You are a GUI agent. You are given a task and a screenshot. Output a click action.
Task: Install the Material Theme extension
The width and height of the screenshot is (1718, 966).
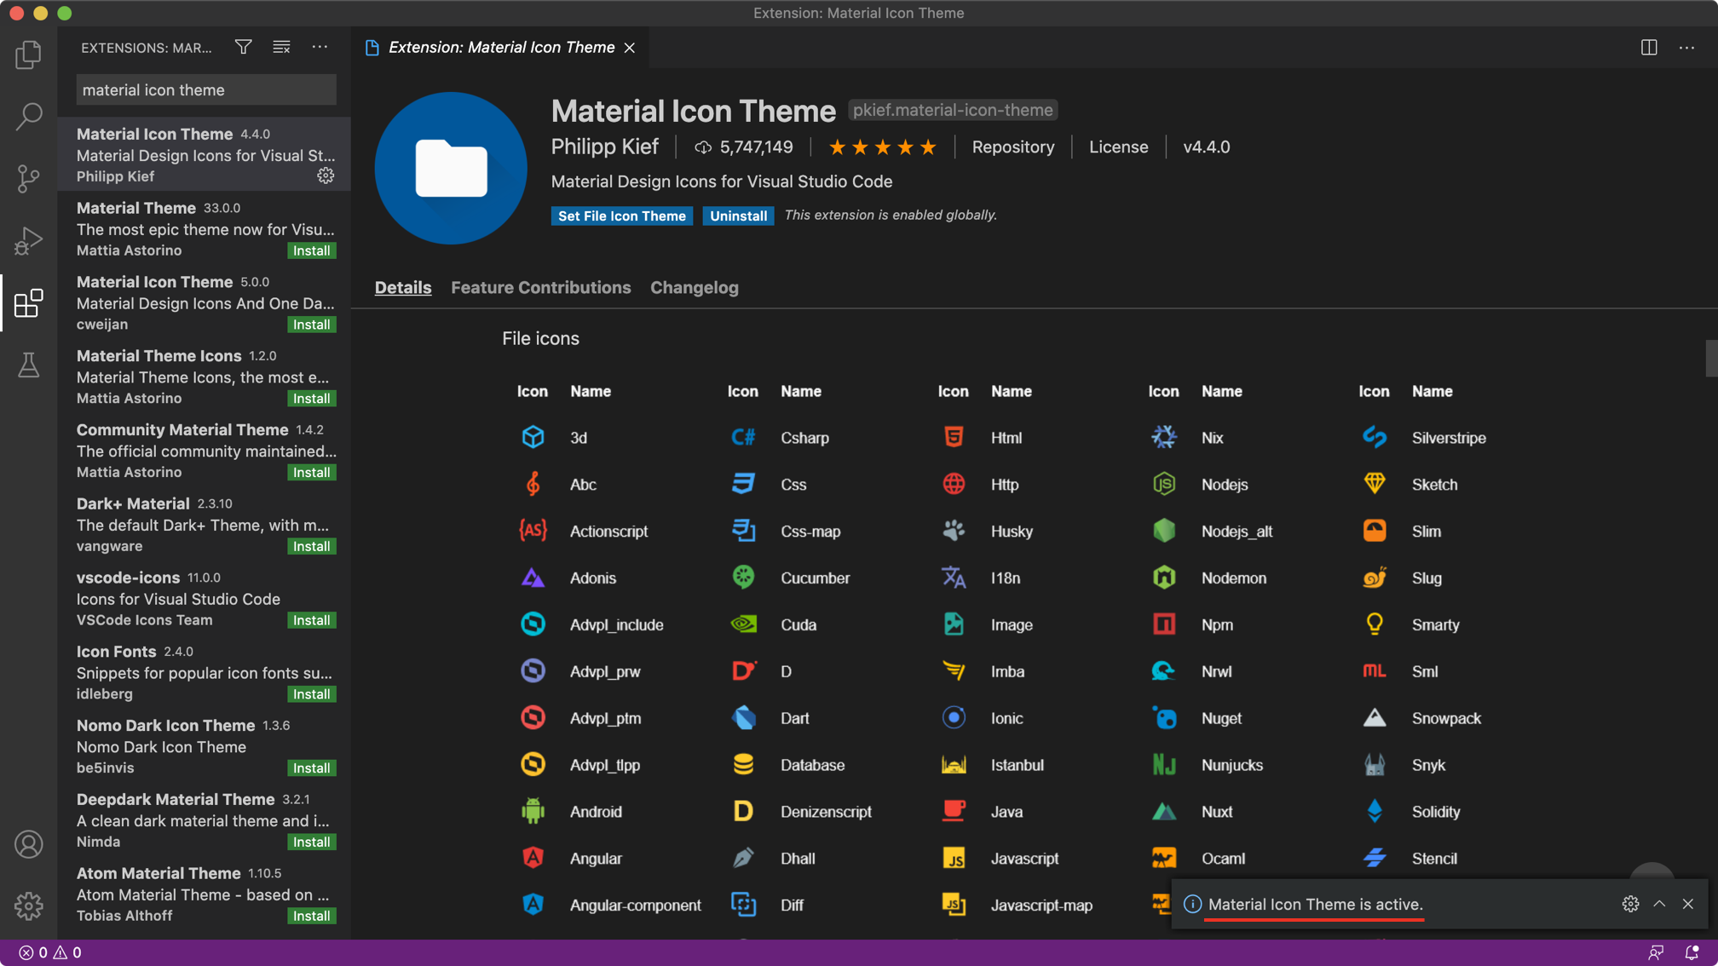click(311, 250)
